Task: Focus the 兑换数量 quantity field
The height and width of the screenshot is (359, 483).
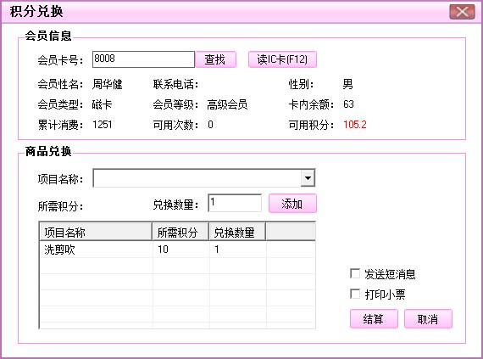Action: click(x=235, y=203)
